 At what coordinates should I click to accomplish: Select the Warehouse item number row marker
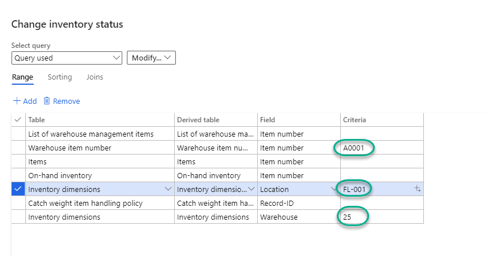(18, 148)
